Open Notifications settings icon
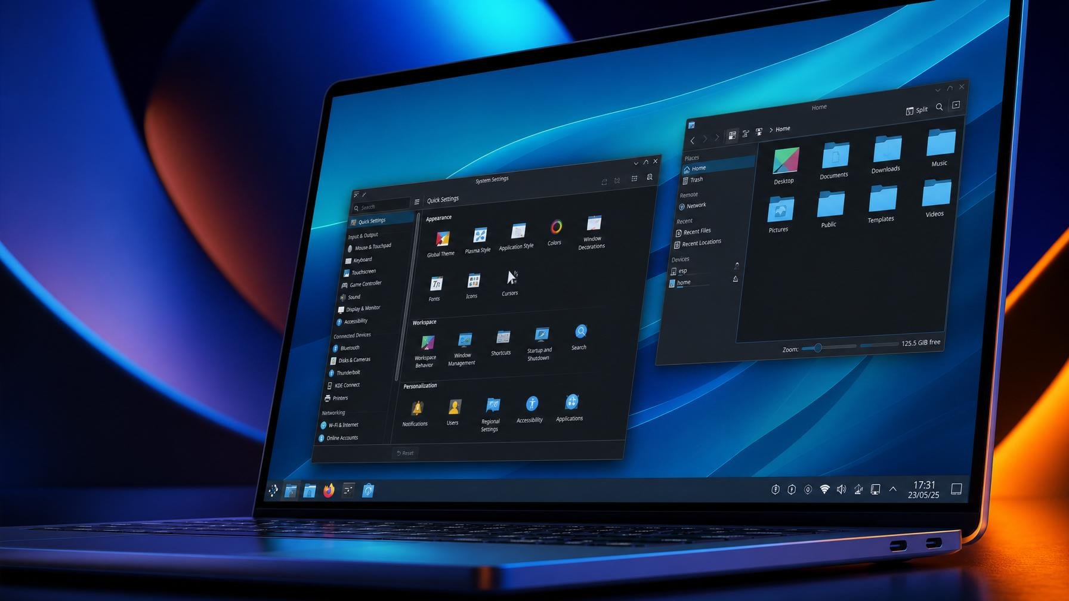1069x601 pixels. pos(416,413)
